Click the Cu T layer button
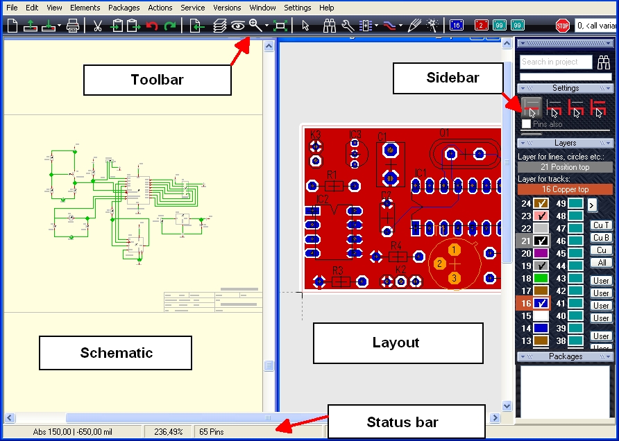The height and width of the screenshot is (441, 619). pos(601,225)
